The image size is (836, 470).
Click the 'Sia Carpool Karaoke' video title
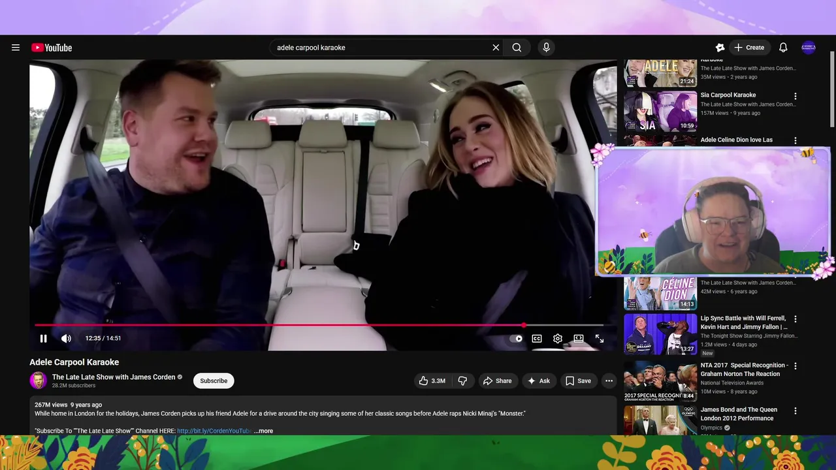[728, 95]
